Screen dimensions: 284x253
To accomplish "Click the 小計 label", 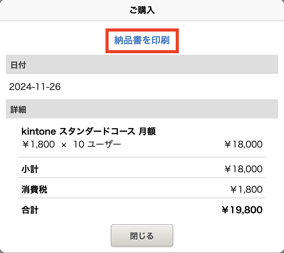I will [30, 169].
